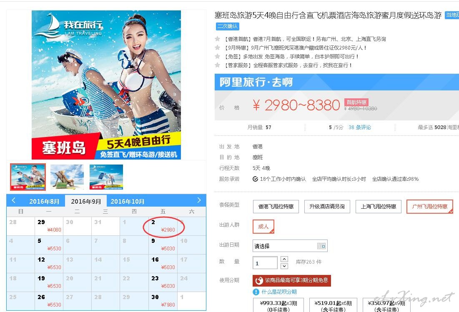Select the 上海飞甩位特惠 package option
The image size is (459, 312).
[x=378, y=207]
